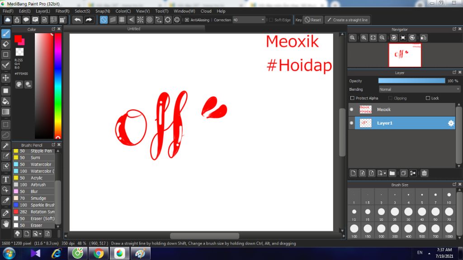Select the Meoxik layer row

[x=402, y=109]
